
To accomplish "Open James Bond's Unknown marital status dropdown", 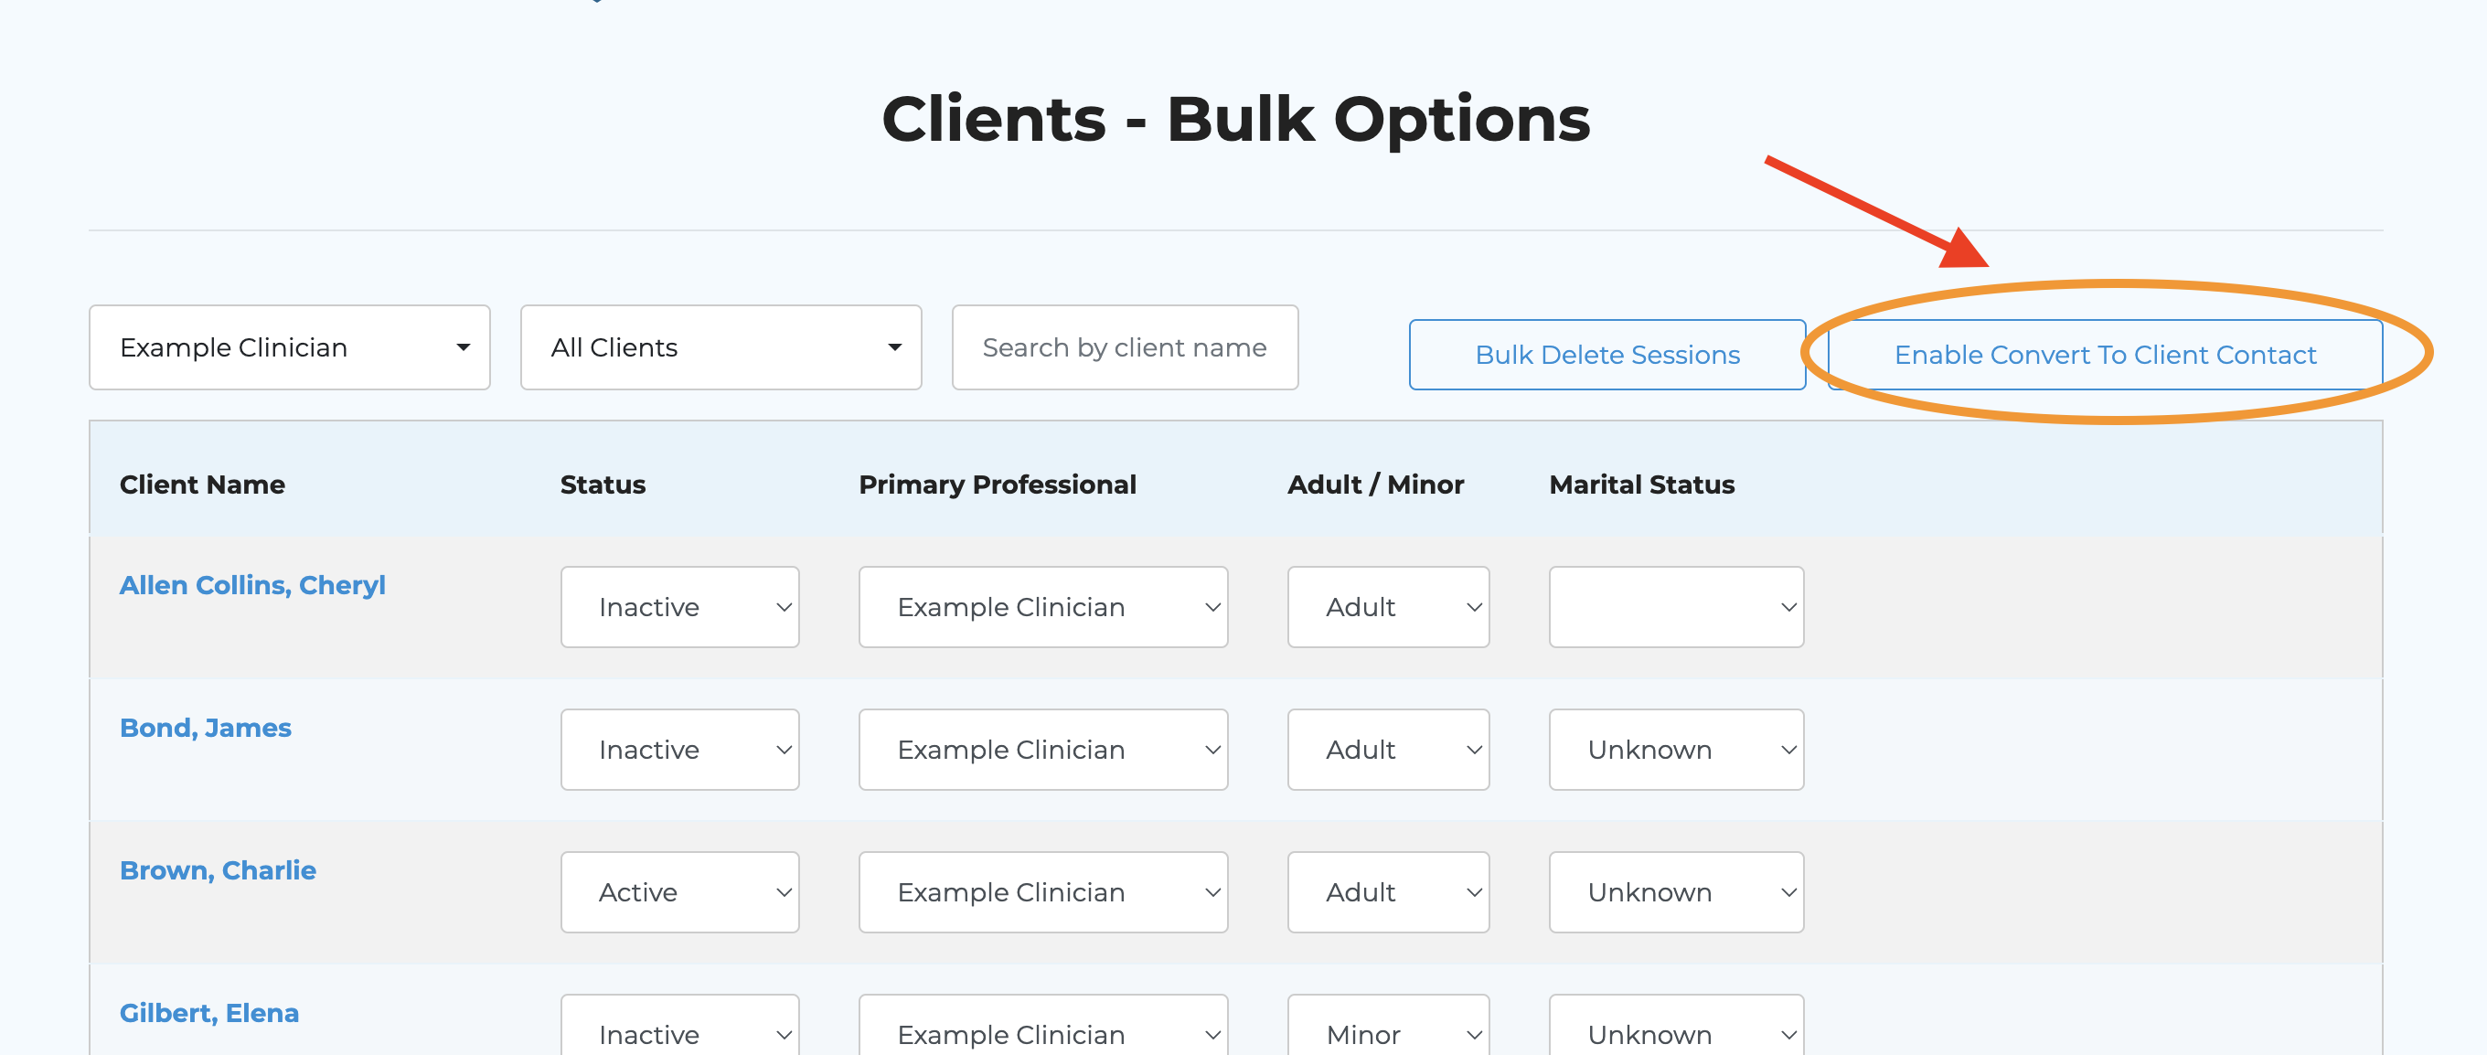I will click(x=1676, y=750).
